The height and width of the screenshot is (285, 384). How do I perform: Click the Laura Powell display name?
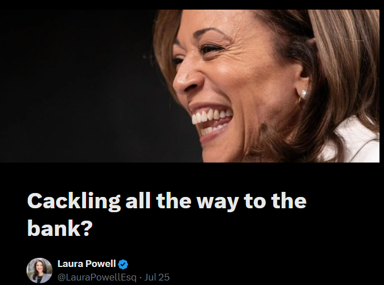click(x=87, y=264)
